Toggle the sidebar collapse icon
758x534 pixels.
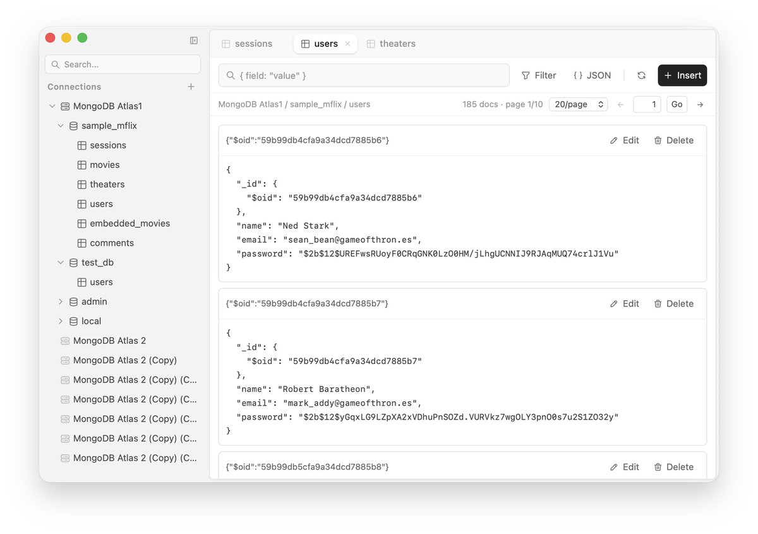point(194,40)
